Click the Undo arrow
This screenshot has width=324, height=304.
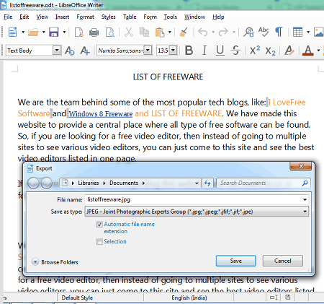tap(203, 32)
